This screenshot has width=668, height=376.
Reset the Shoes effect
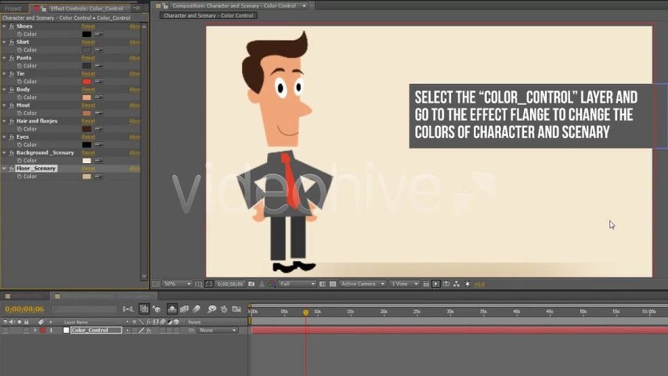tap(88, 26)
